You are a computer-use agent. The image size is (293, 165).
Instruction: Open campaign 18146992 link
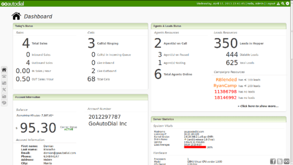(x=225, y=97)
